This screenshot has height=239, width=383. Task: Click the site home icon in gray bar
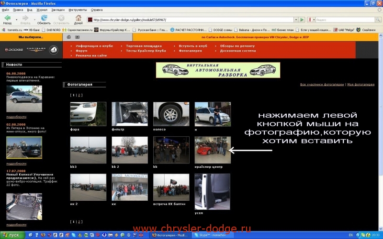69,37
